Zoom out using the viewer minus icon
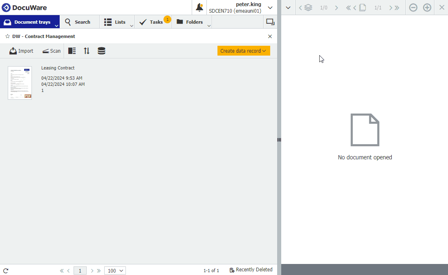 click(x=413, y=7)
